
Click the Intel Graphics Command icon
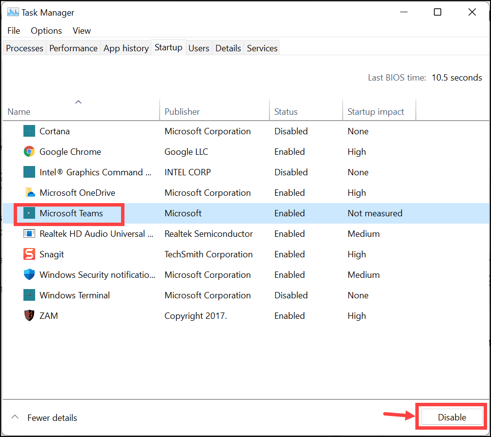29,172
